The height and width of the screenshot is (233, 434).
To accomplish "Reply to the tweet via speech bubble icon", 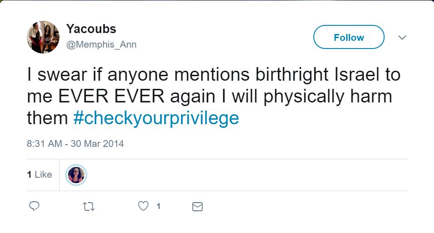I will (34, 207).
